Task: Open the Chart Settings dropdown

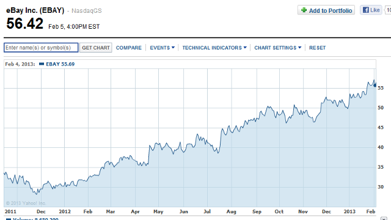Action: tap(277, 48)
